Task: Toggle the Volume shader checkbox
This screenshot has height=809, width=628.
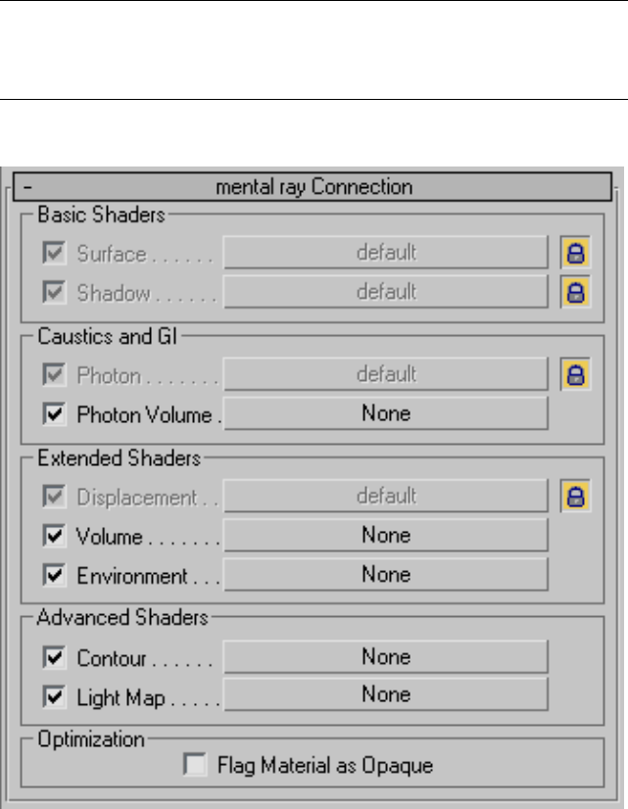Action: (53, 537)
